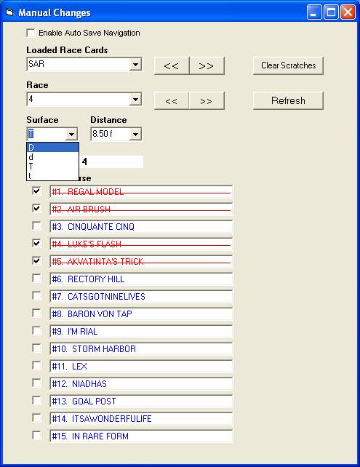Collapse the Surface dropdown arrow
The image size is (360, 467).
(71, 134)
